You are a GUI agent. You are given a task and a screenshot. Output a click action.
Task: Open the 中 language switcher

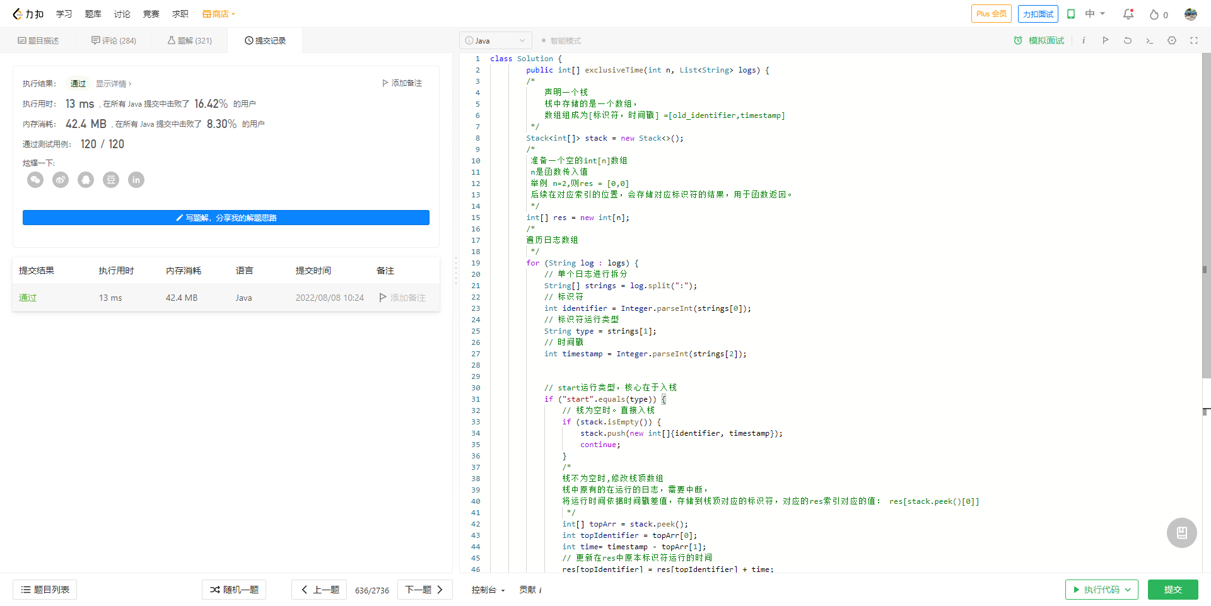[1095, 14]
